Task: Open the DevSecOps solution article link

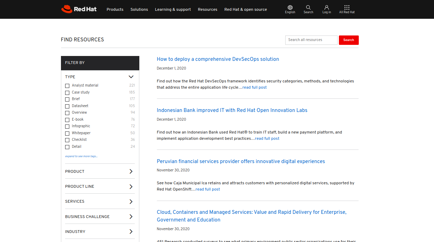Action: (218, 59)
